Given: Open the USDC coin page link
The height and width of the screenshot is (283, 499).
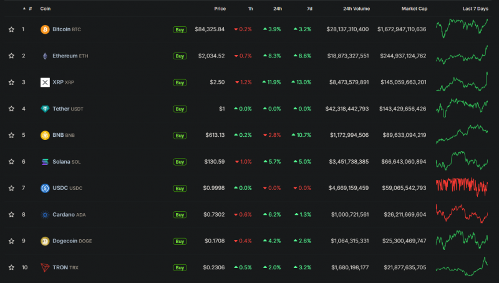Looking at the screenshot, I should [67, 188].
